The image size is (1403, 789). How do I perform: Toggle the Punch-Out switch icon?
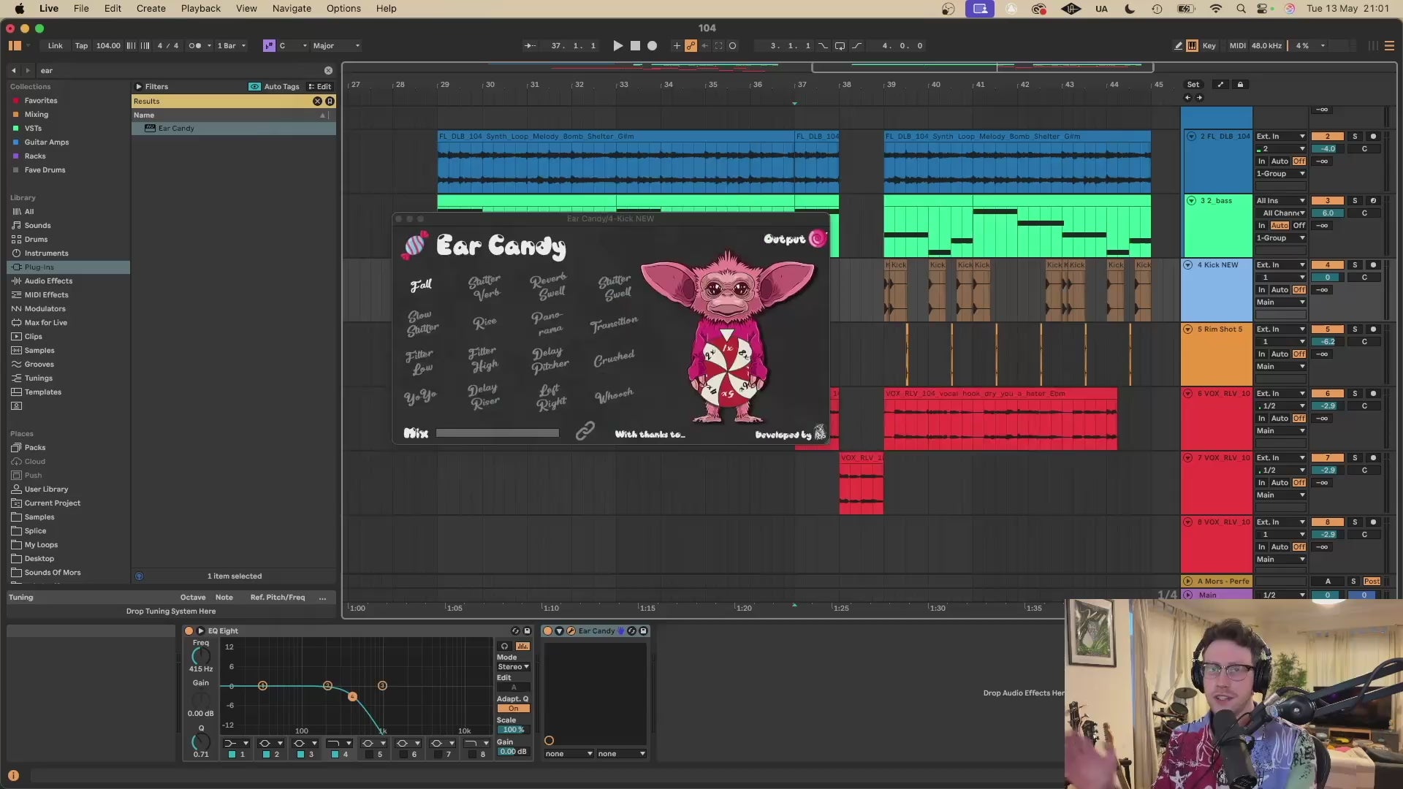(x=857, y=45)
